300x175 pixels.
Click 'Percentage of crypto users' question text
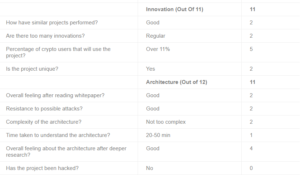click(58, 52)
